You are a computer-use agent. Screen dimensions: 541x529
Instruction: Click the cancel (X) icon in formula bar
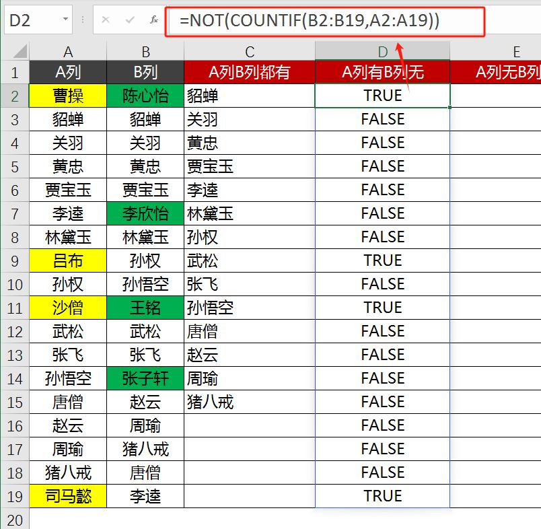pos(106,20)
